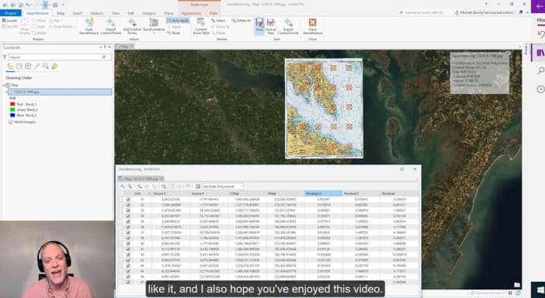
Task: Open Contents pane options dropdown arrow
Action: [100, 47]
